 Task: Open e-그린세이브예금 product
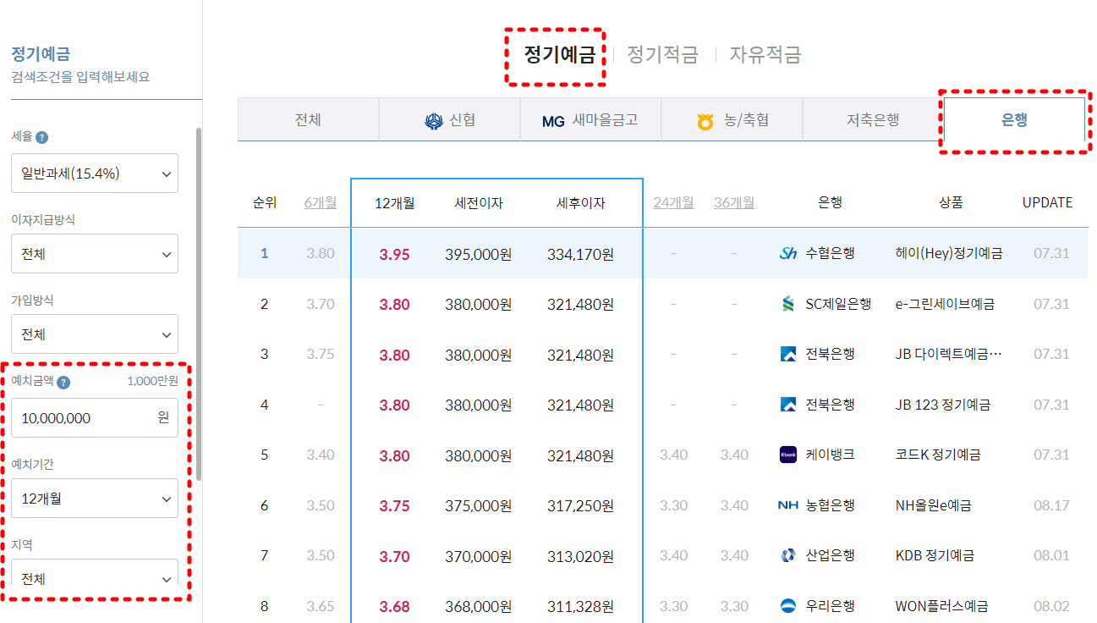tap(945, 304)
